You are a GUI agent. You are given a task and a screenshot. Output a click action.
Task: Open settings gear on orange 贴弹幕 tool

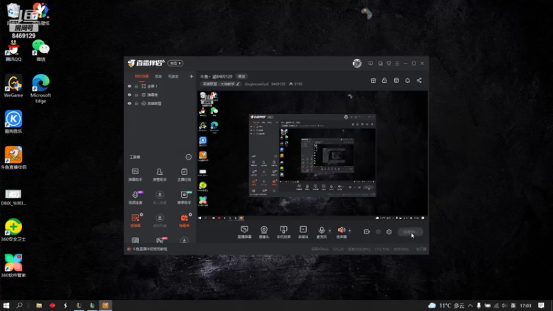tap(142, 214)
